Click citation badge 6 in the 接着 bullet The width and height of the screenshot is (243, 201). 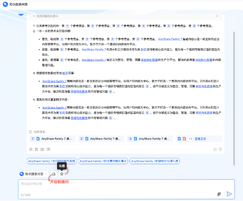pyautogui.click(x=62, y=49)
